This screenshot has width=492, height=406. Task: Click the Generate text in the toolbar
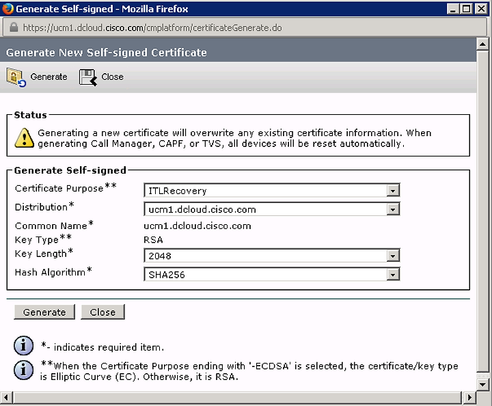coord(49,77)
